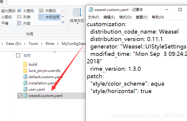Open Notepad View (查看) menu
This screenshot has width=187, height=121.
pos(142,17)
